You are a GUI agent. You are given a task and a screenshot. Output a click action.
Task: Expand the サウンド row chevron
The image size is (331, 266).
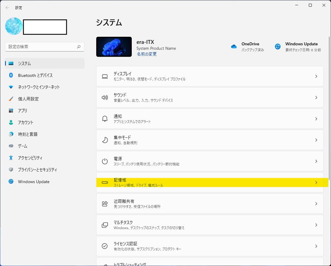click(316, 98)
